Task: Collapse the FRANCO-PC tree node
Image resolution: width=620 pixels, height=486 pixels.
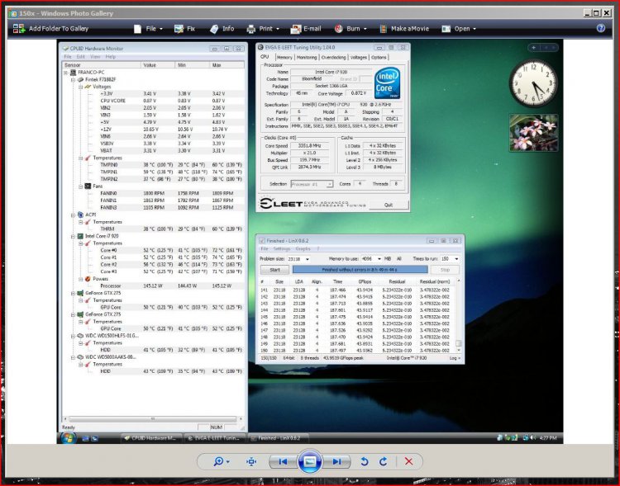Action: (65, 73)
